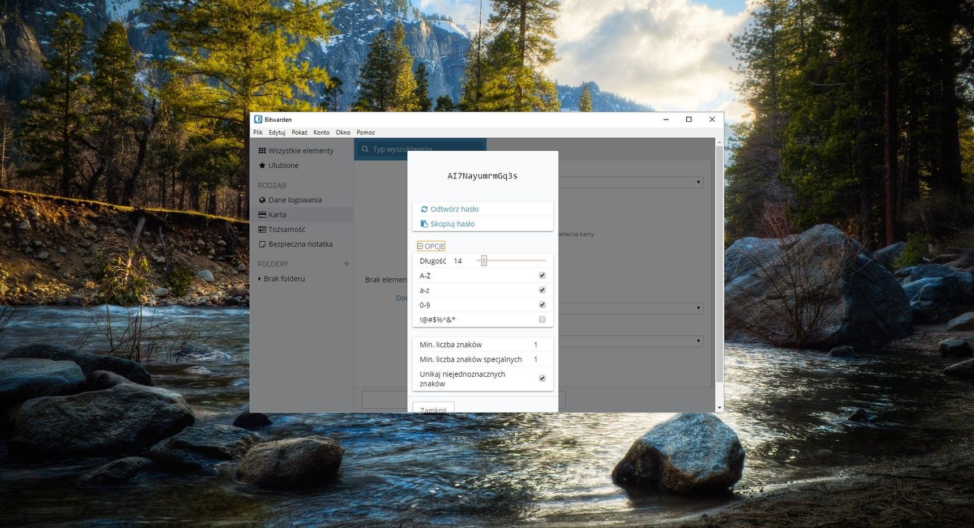The width and height of the screenshot is (974, 528).
Task: Close the generator with Zamknij button
Action: pos(433,408)
